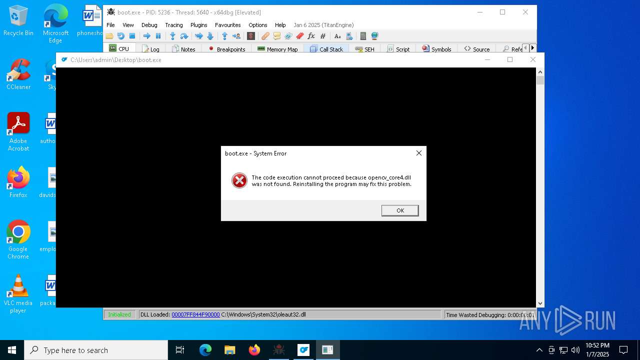Image resolution: width=640 pixels, height=360 pixels.
Task: Open the notification center icon
Action: [x=623, y=350]
